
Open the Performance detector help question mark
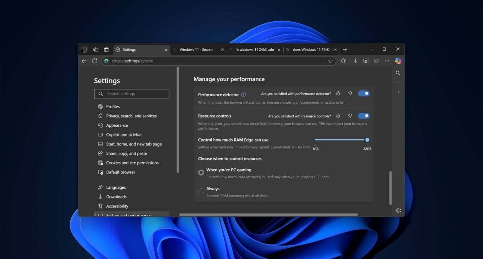point(243,94)
